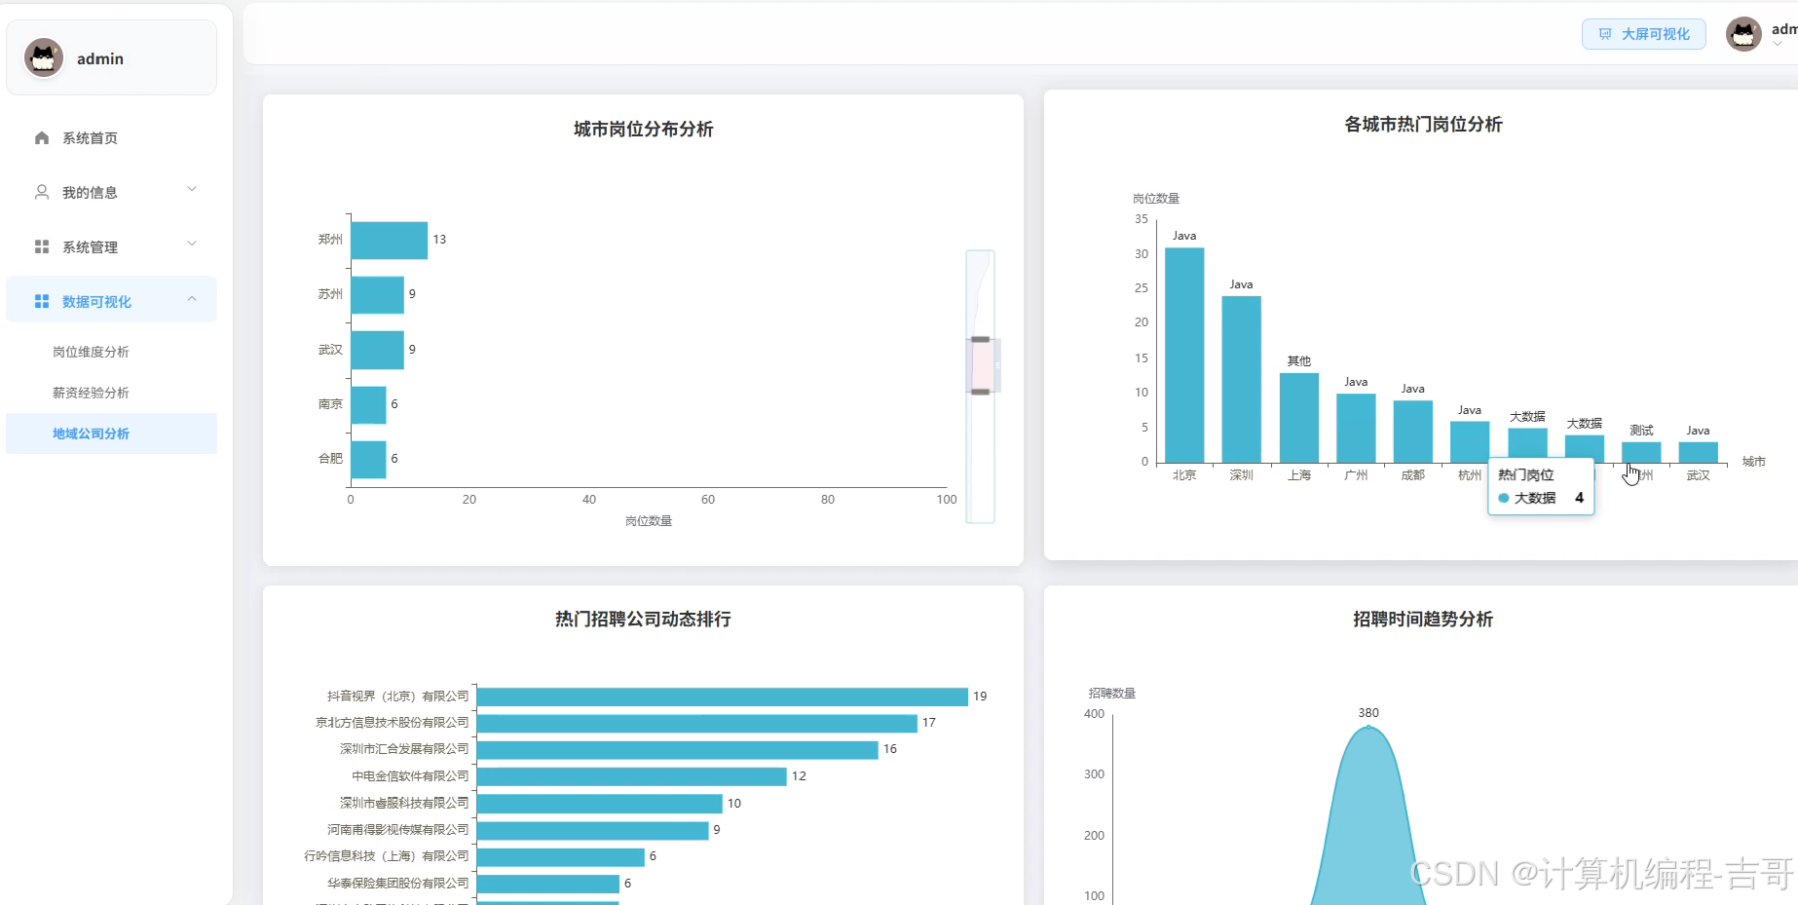Click the 380 peak point on trend chart

[1368, 727]
